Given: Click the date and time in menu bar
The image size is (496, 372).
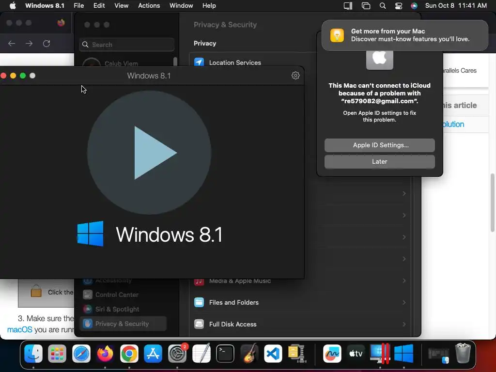Looking at the screenshot, I should (456, 6).
